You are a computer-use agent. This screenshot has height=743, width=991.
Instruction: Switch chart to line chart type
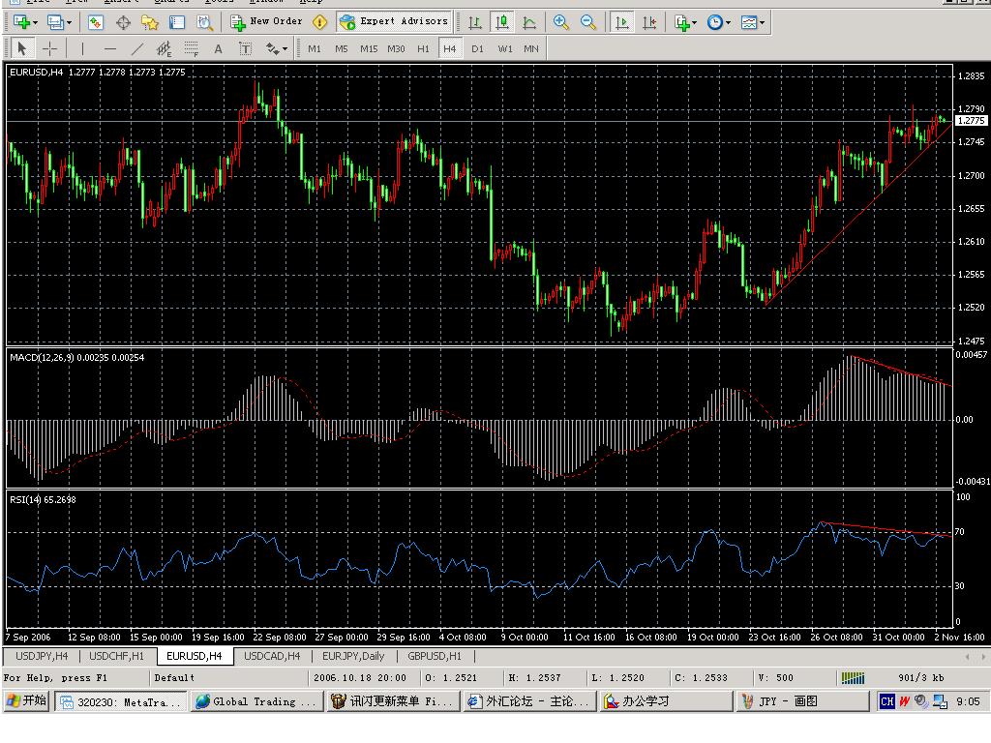pyautogui.click(x=529, y=22)
